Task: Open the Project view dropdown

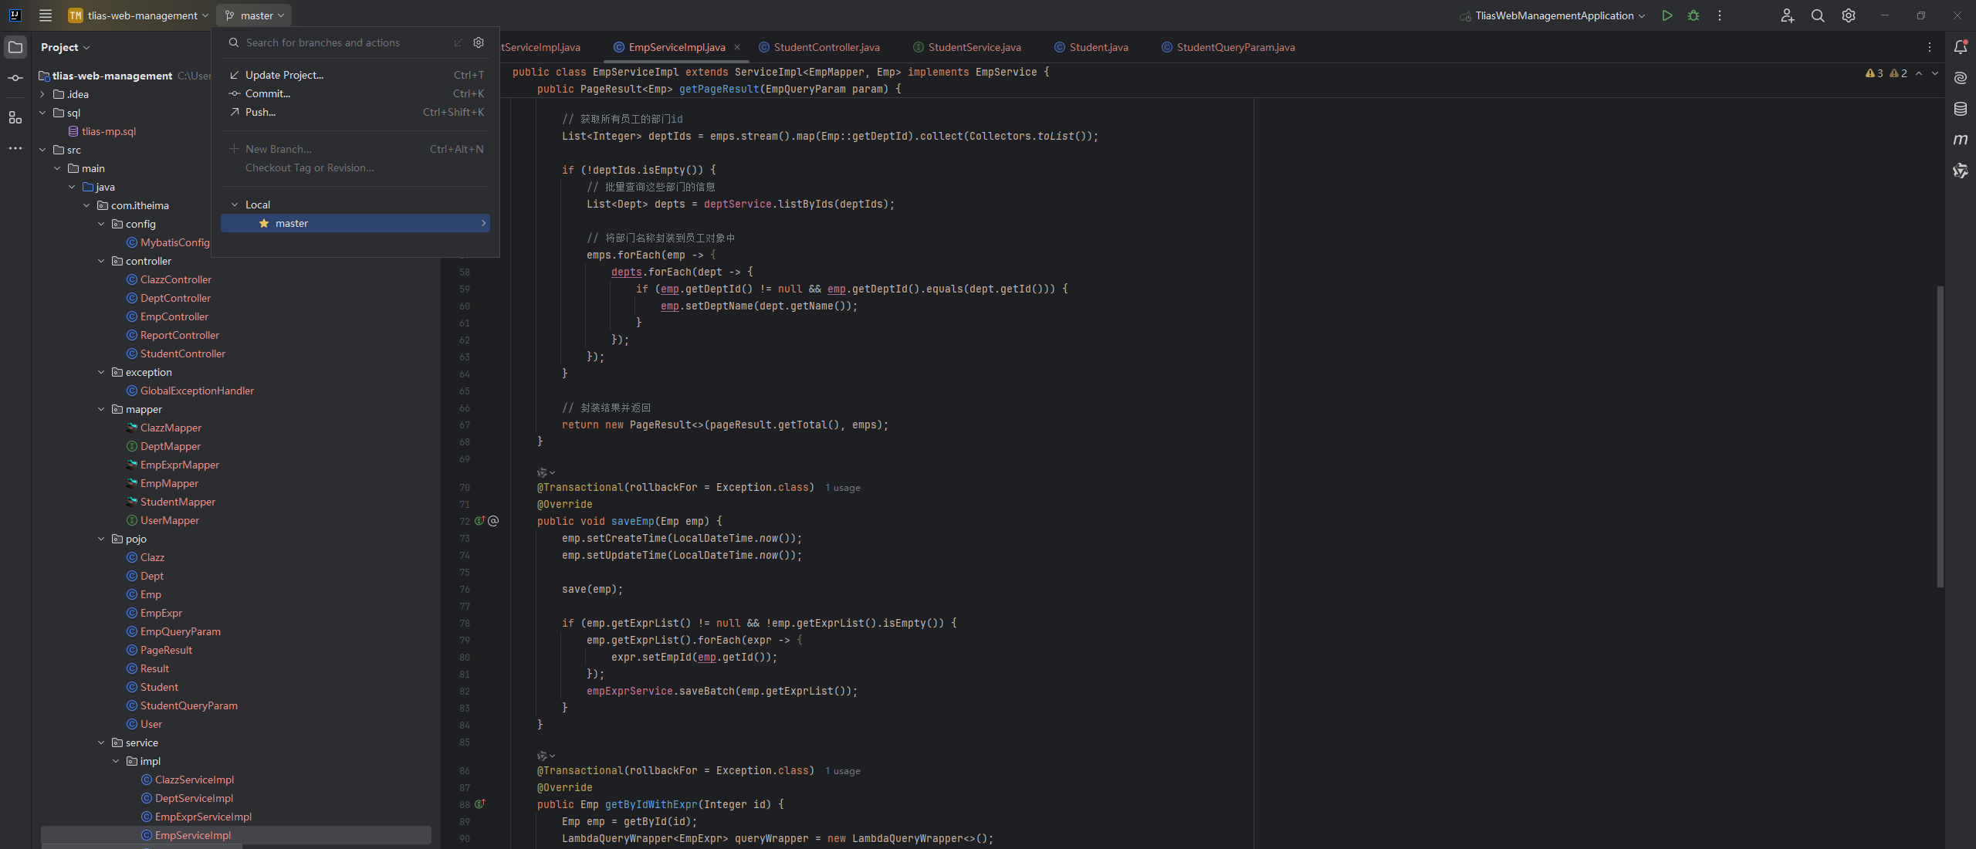Action: (65, 47)
